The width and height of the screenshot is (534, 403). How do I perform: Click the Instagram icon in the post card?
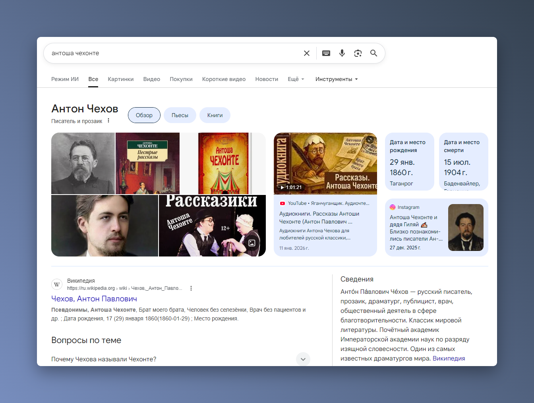(393, 207)
